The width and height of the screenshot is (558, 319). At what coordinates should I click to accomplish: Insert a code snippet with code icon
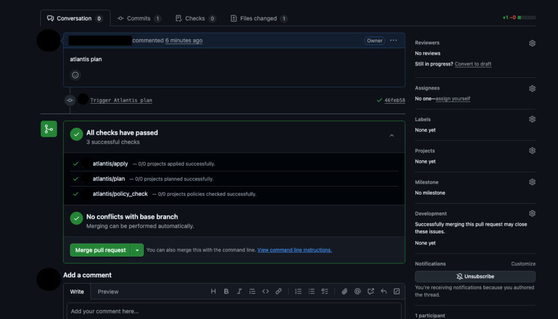pos(265,291)
